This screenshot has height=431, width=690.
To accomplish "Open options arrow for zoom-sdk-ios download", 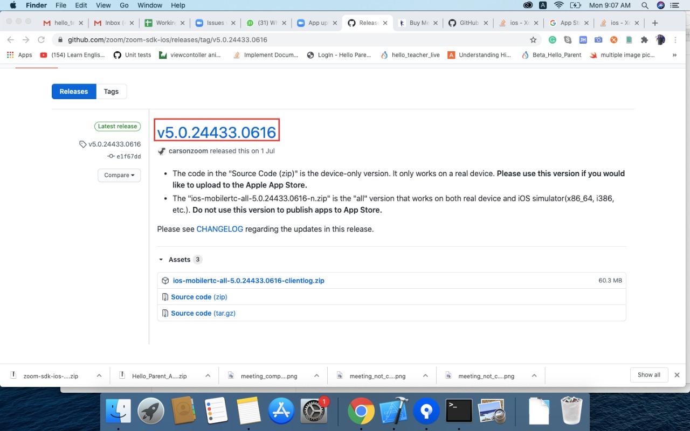I will (99, 376).
